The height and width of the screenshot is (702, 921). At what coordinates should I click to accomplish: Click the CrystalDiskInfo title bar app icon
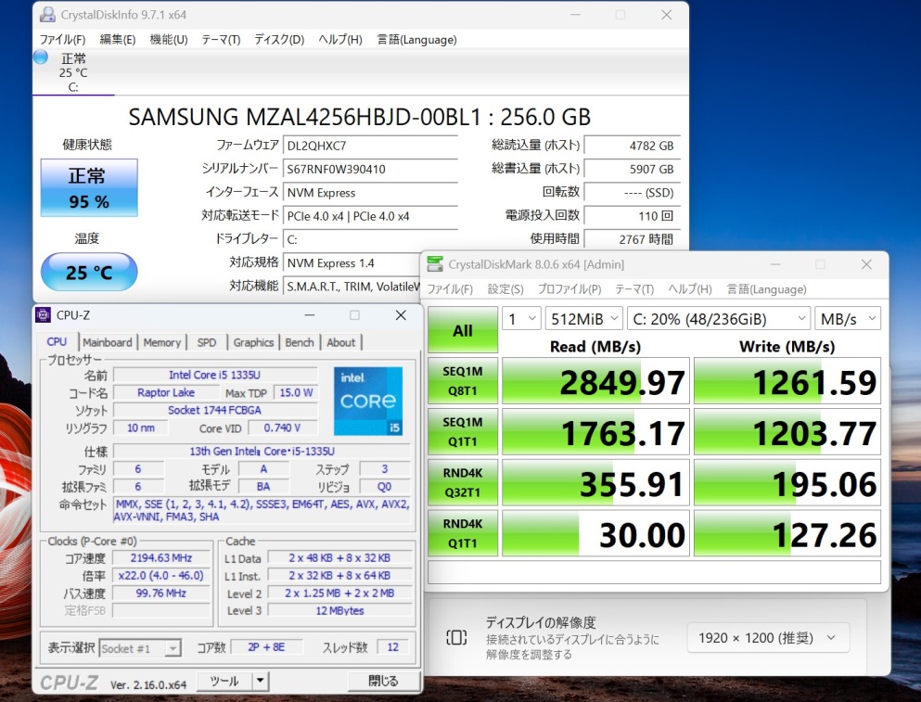coord(45,15)
